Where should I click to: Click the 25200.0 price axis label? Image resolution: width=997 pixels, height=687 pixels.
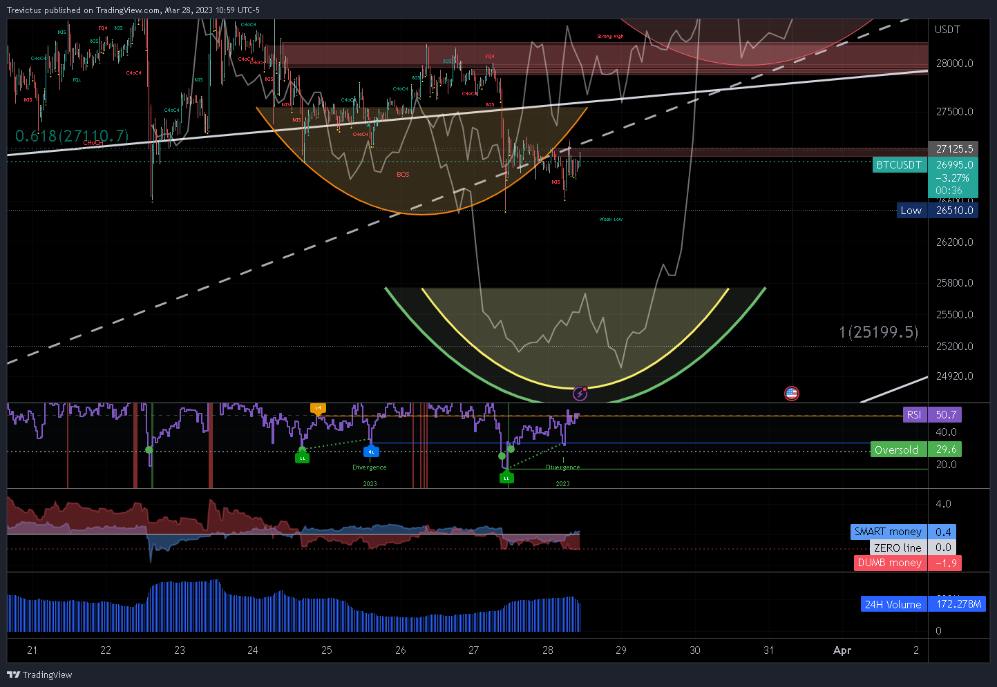[954, 346]
